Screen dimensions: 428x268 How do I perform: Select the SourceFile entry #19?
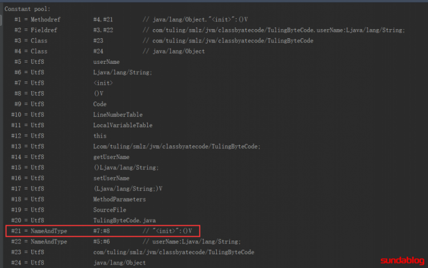point(68,210)
